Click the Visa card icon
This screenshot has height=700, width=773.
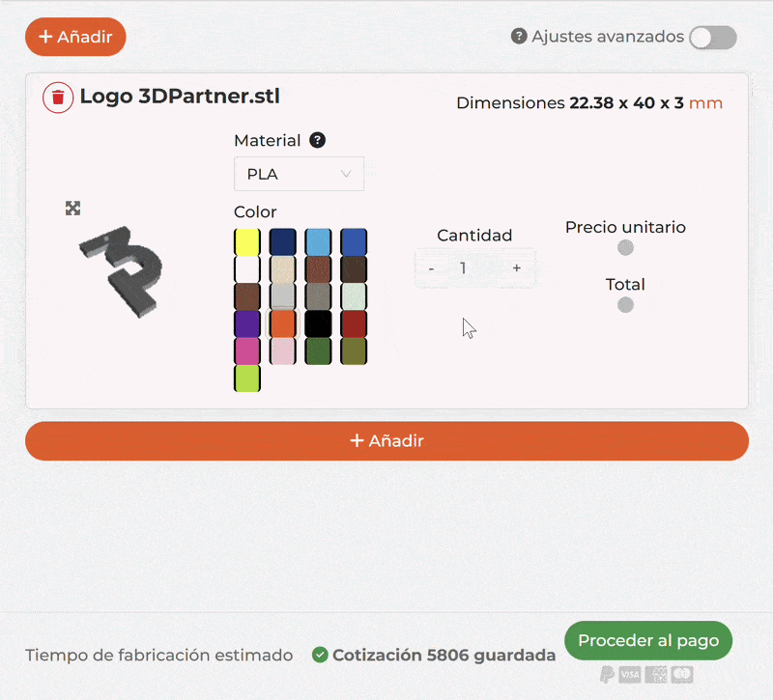tap(630, 674)
